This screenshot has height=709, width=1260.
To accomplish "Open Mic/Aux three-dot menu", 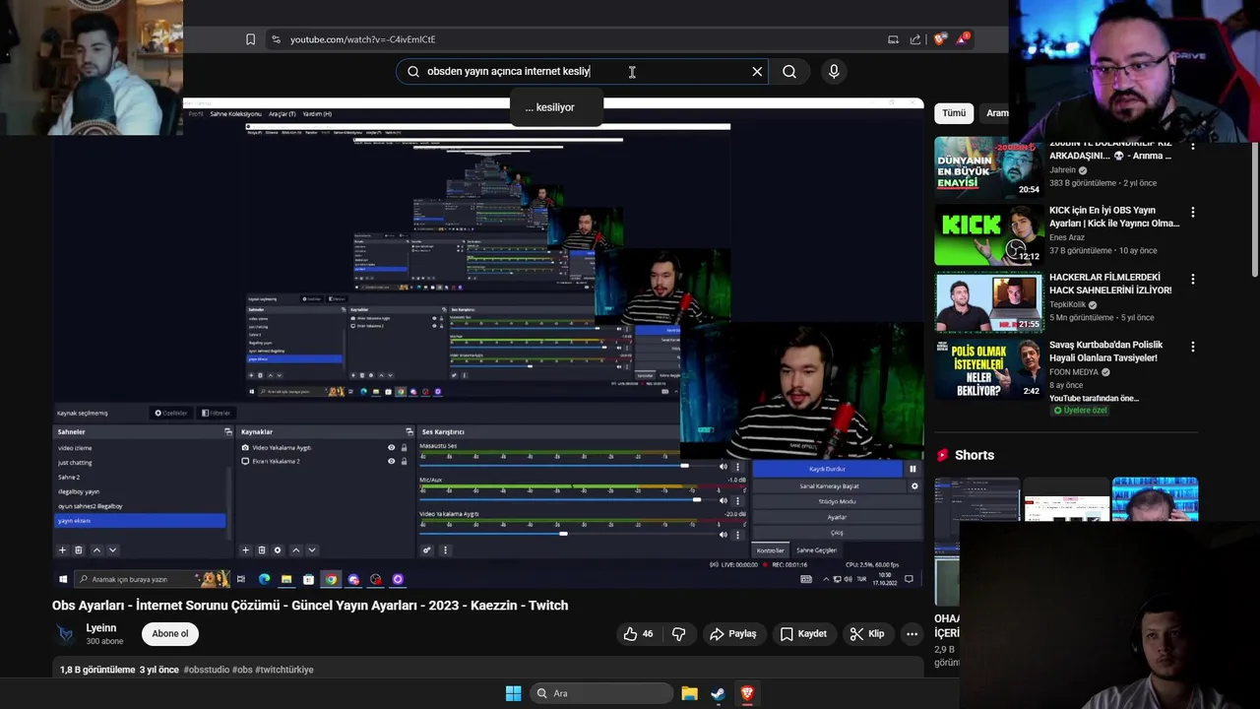I will point(737,500).
